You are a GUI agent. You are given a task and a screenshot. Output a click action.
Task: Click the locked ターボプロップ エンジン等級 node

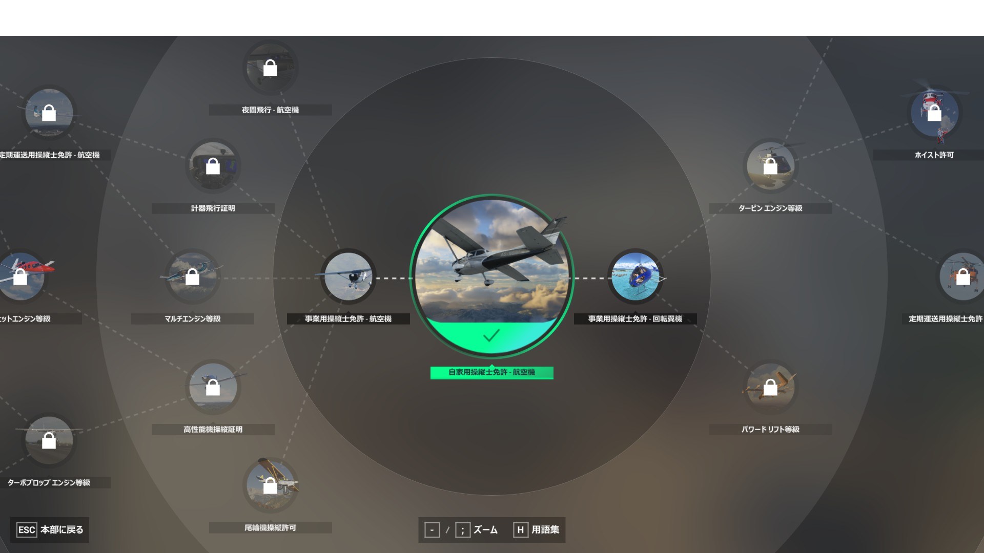point(49,440)
